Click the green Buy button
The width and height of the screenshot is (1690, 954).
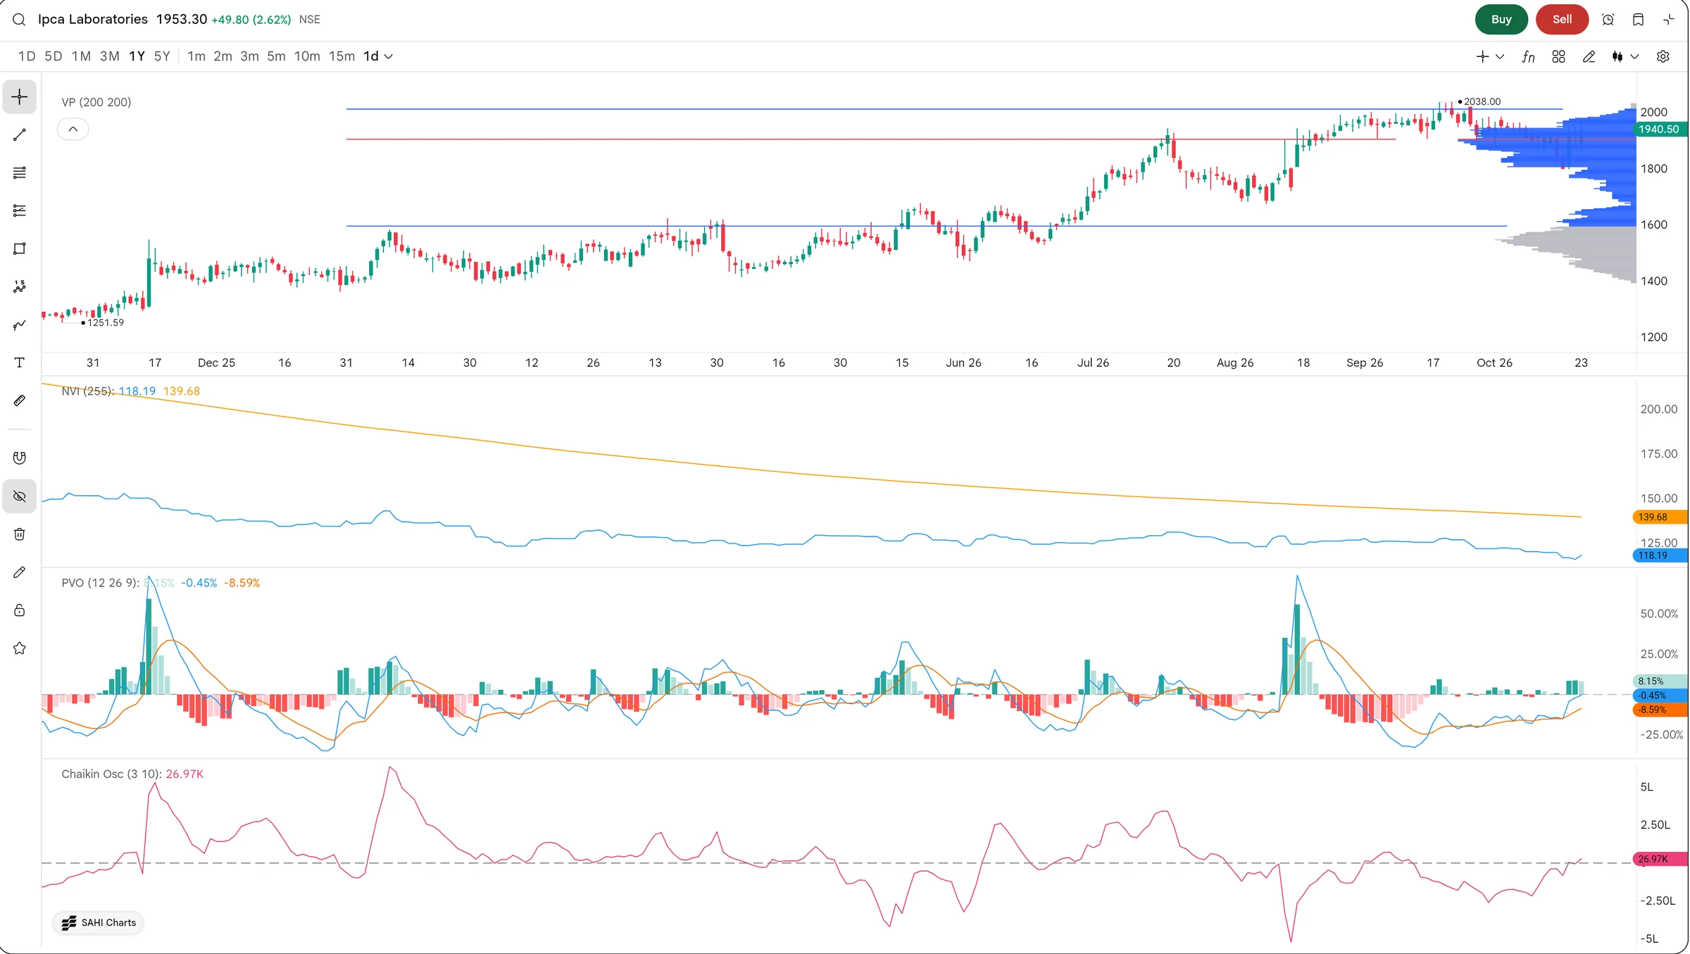pos(1501,20)
